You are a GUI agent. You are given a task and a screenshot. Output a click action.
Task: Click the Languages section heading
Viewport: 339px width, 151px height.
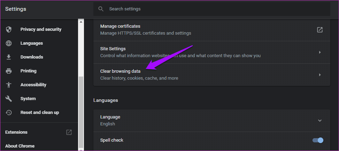pos(106,100)
